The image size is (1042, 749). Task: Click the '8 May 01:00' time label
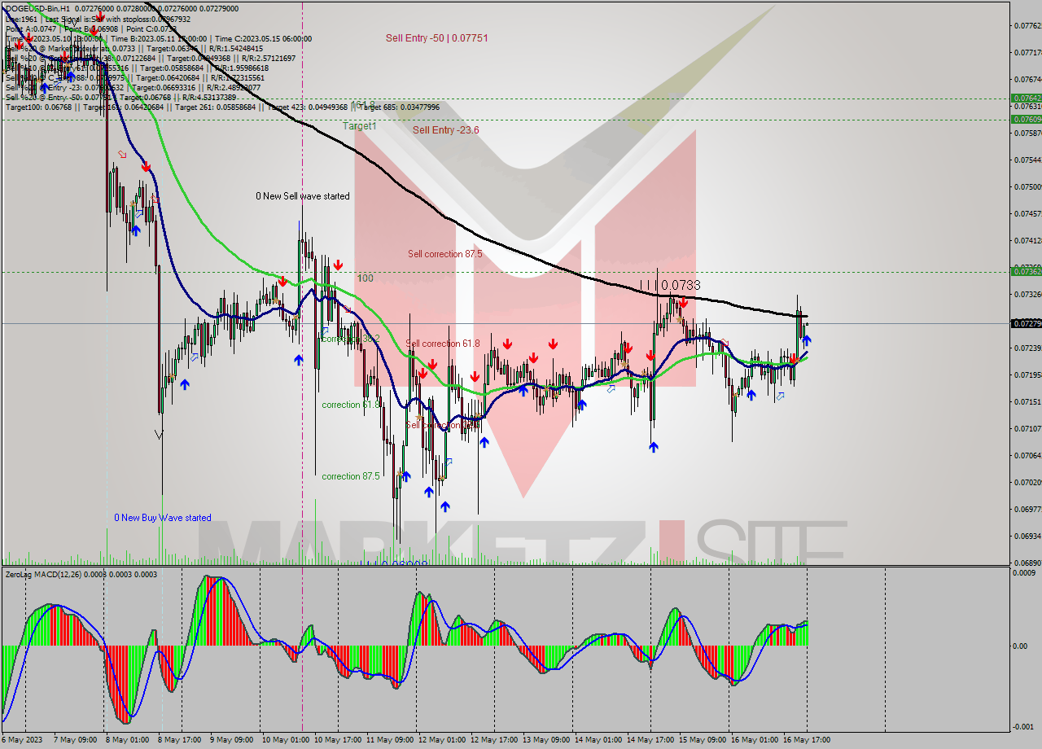[128, 740]
